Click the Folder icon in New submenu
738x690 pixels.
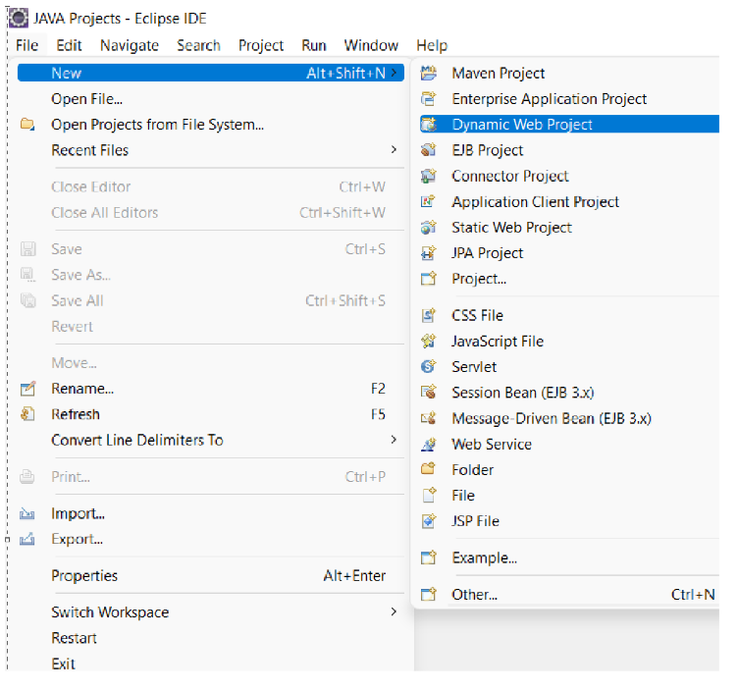[428, 469]
